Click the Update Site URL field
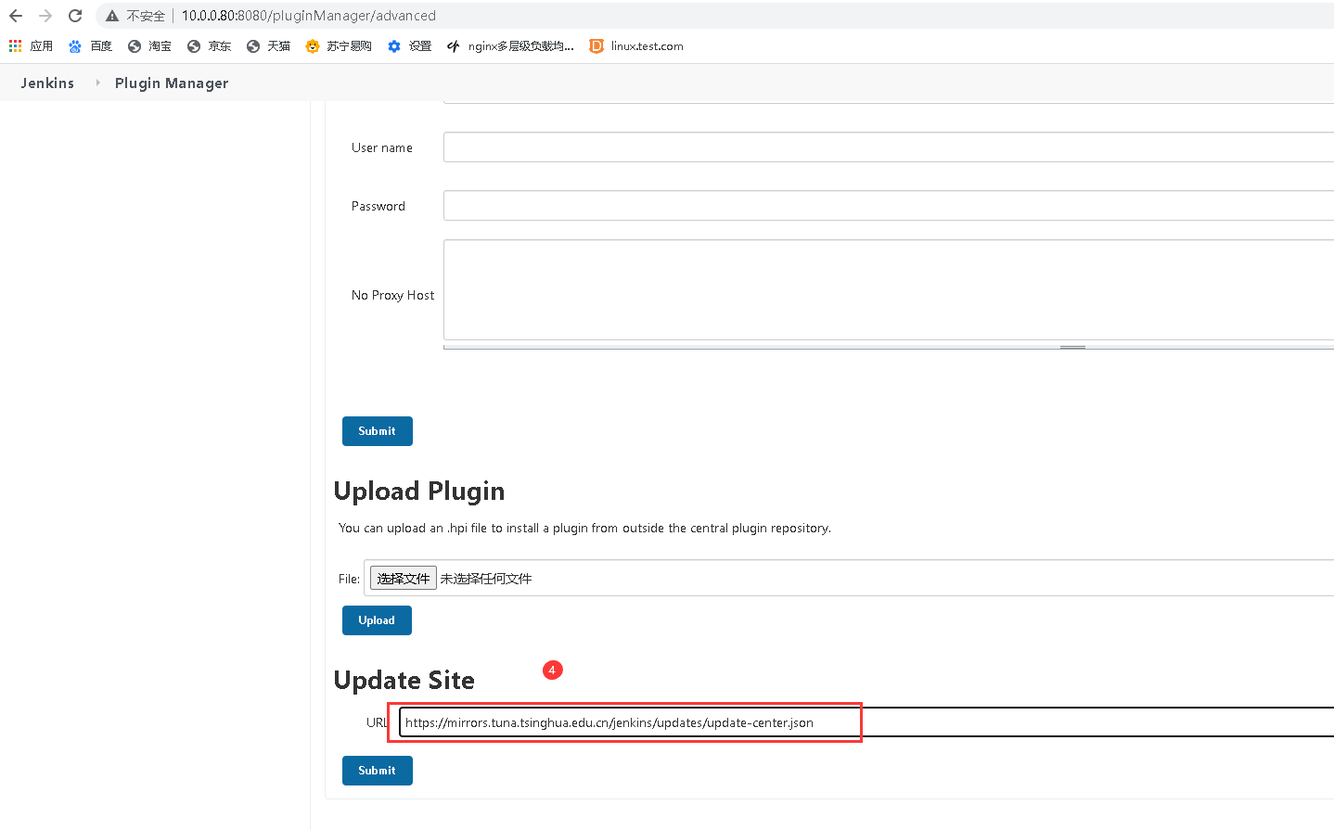 point(866,722)
